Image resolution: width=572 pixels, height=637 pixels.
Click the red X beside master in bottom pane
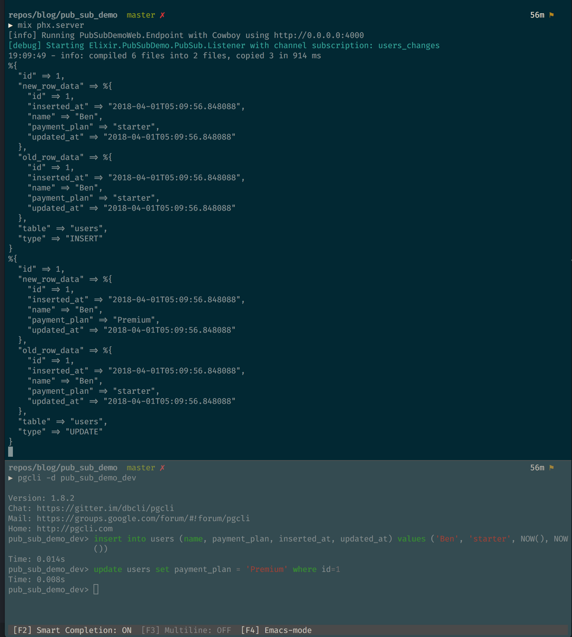point(162,467)
